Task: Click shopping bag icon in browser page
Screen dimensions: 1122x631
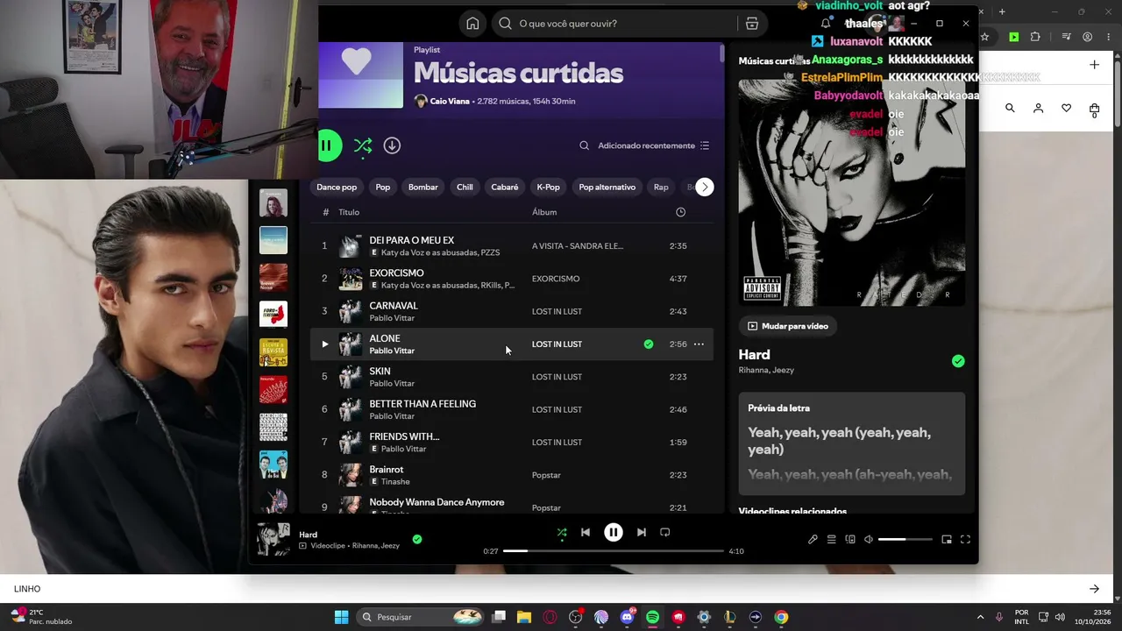Action: (x=1094, y=109)
